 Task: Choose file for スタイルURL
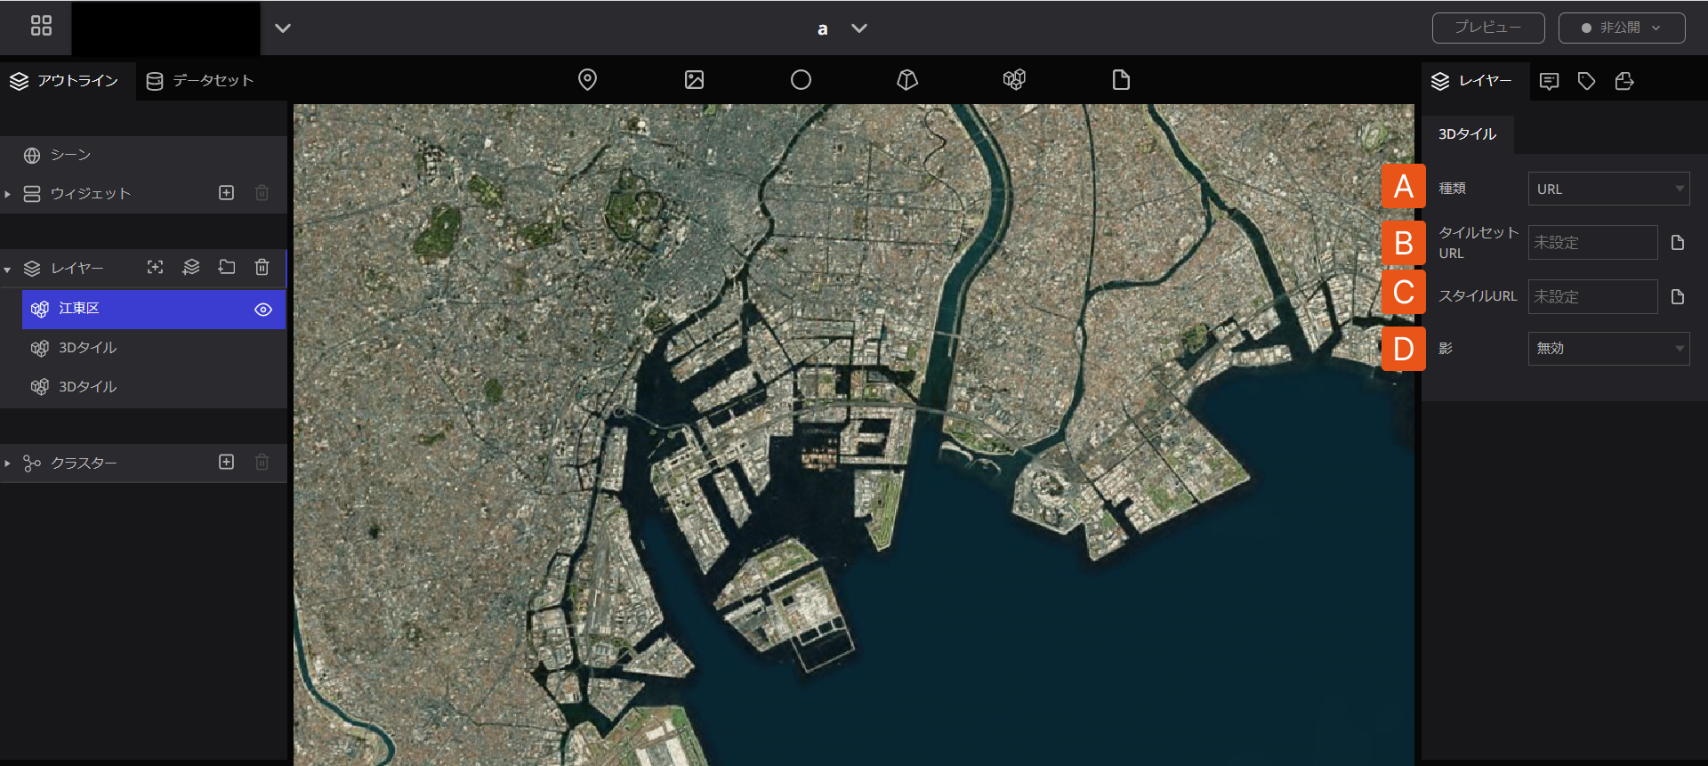coord(1678,296)
